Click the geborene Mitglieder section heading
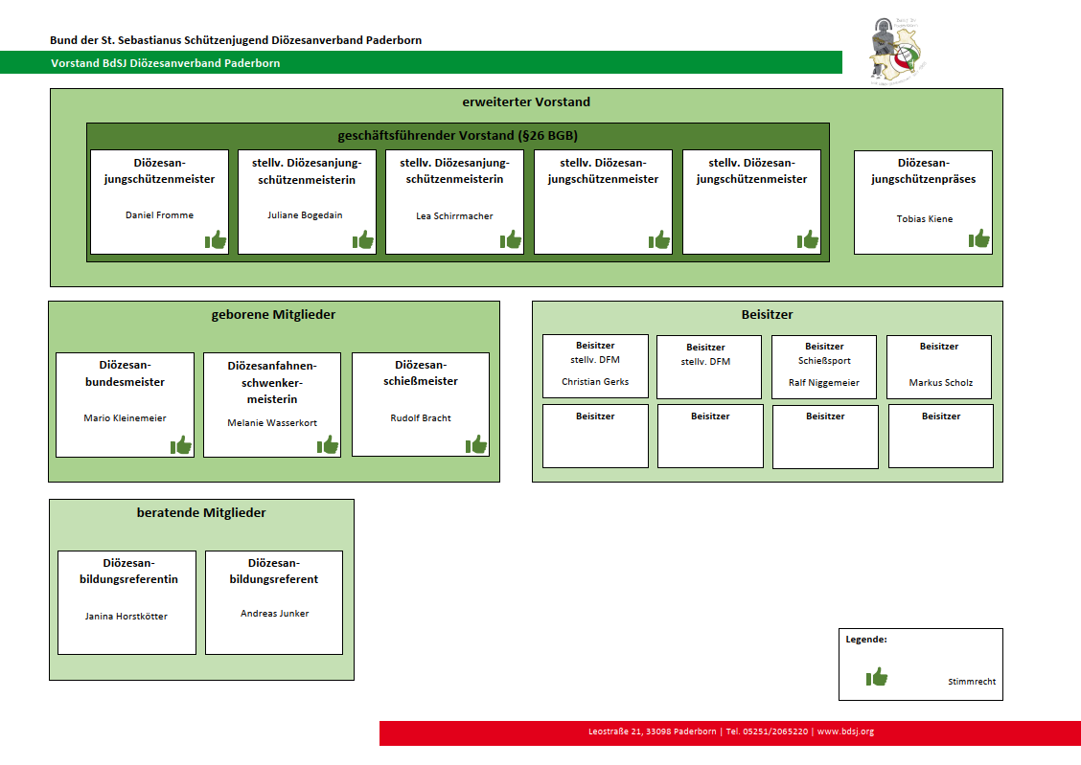 tap(273, 314)
